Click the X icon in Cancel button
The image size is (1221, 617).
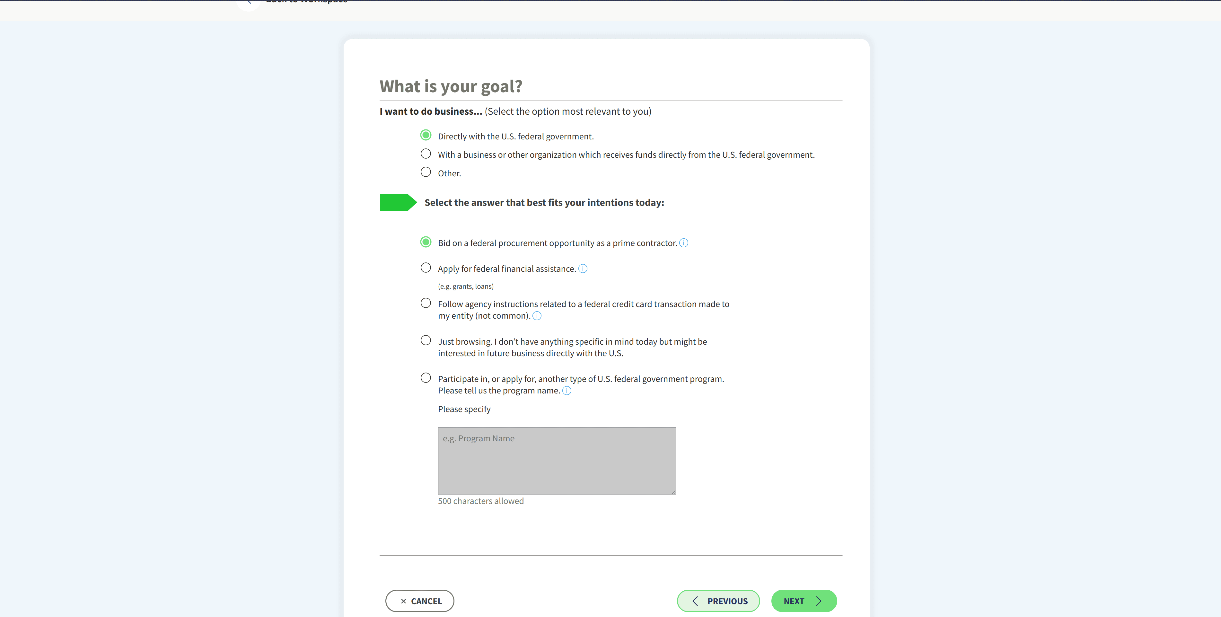pos(403,601)
